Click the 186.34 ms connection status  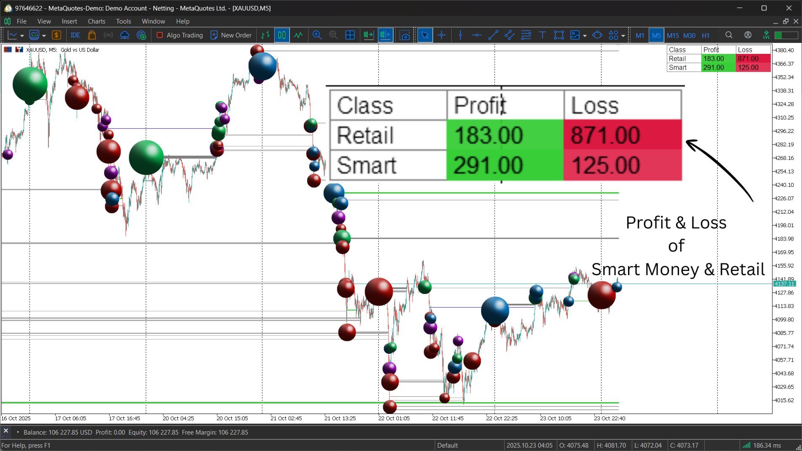tap(762, 446)
